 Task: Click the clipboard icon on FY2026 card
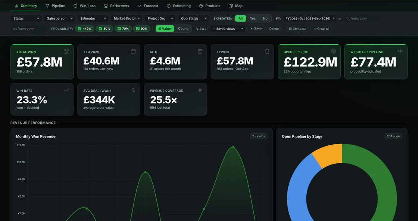click(267, 51)
